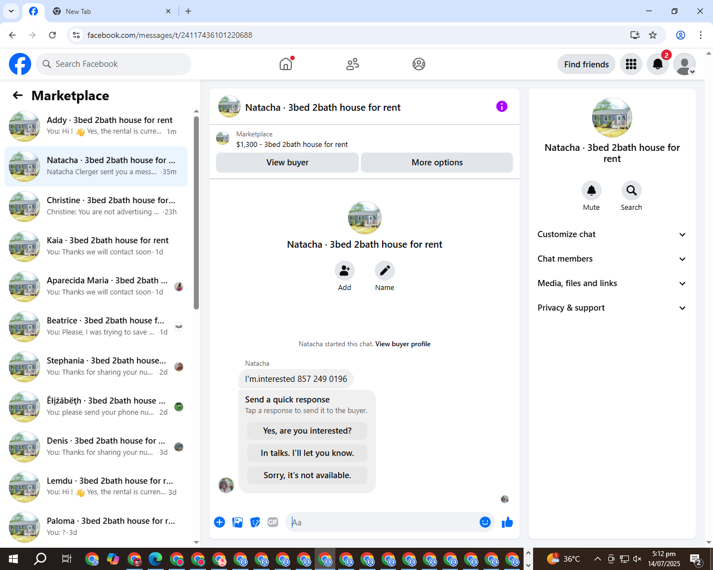The height and width of the screenshot is (570, 713).
Task: Choose a GIF in composer
Action: point(273,522)
